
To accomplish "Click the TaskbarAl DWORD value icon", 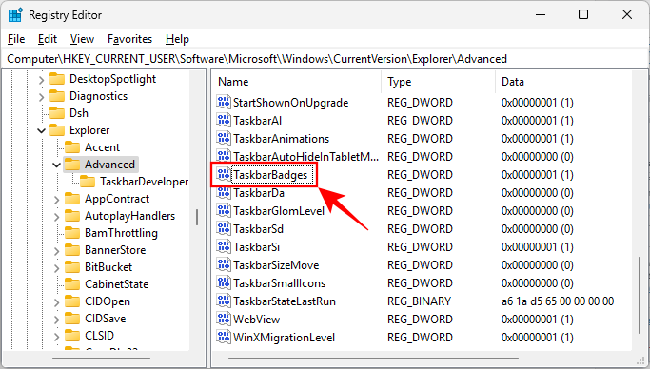I will (x=224, y=120).
